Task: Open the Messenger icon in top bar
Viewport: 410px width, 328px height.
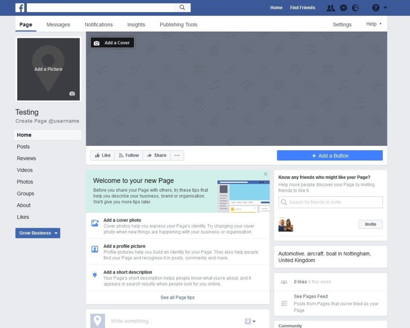Action: [343, 8]
